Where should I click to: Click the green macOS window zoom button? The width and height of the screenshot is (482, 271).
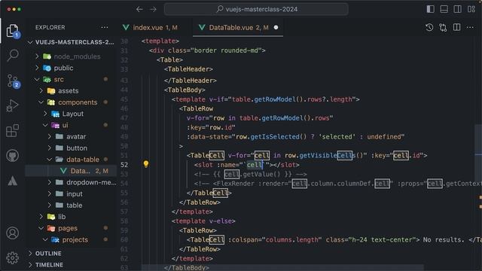tap(20, 10)
